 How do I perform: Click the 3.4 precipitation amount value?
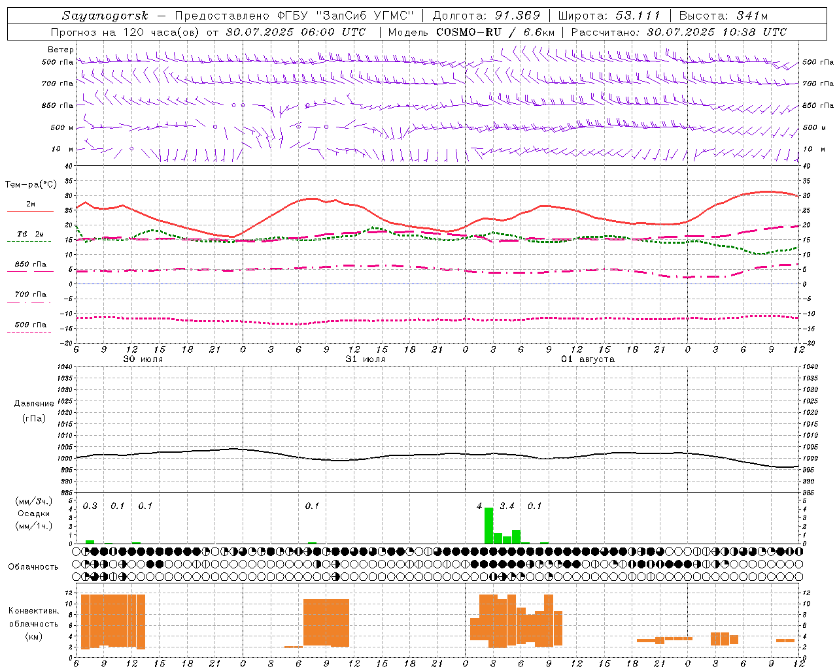coord(507,506)
